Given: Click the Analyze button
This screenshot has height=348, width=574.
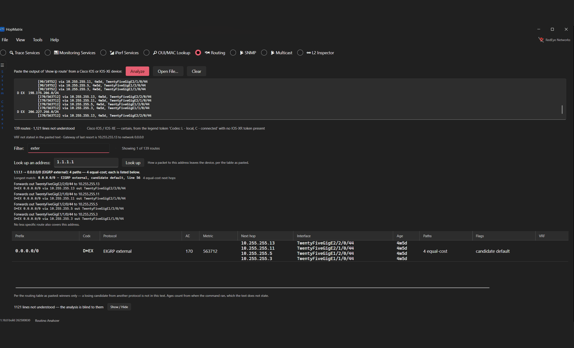Looking at the screenshot, I should pos(137,71).
